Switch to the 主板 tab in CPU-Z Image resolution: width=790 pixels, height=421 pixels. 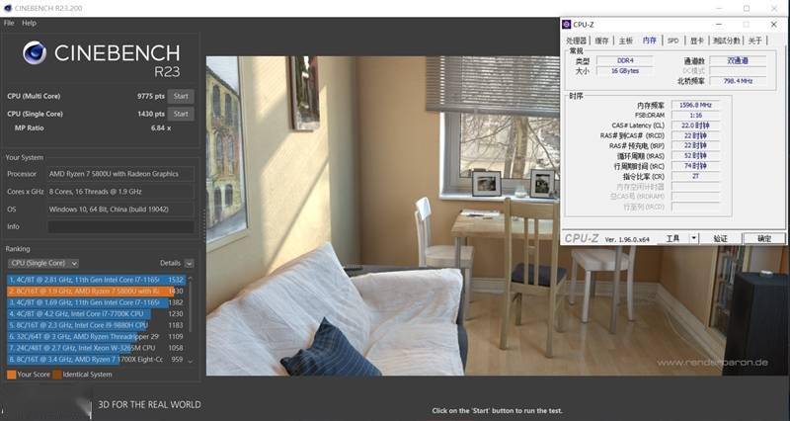625,41
